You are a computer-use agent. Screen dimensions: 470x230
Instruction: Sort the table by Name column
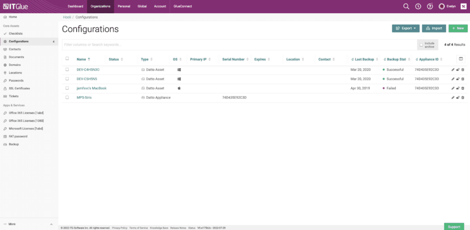83,59
